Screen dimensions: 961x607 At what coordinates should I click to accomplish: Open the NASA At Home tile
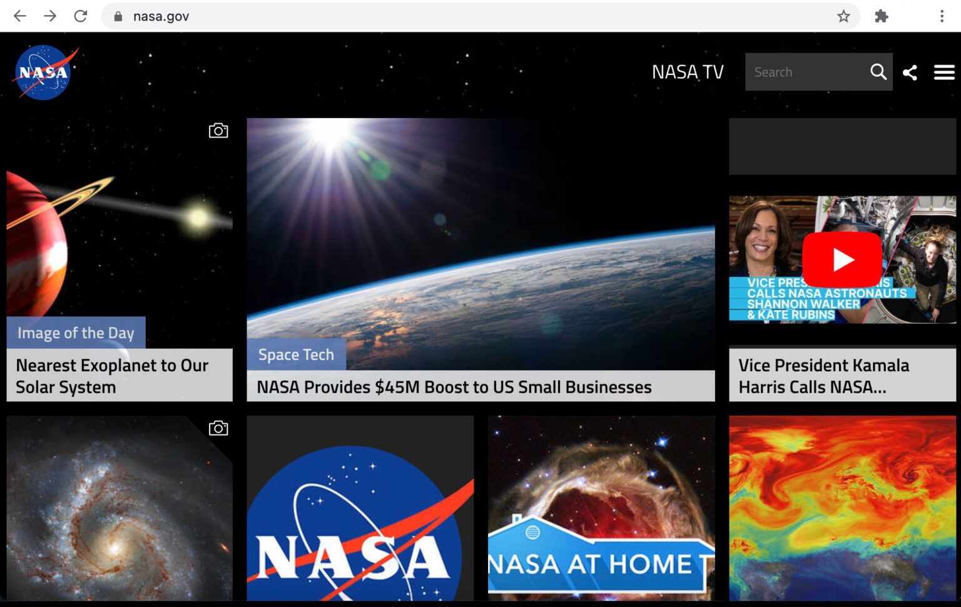[601, 508]
